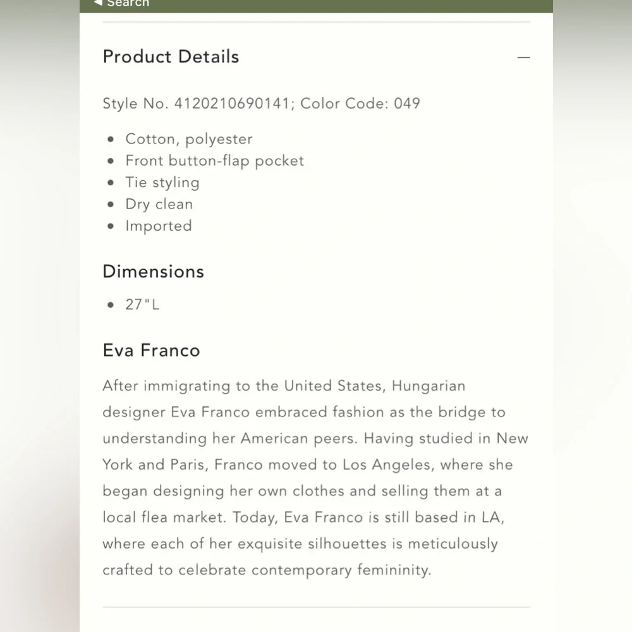Click the phrase contemporary femininity
Image resolution: width=632 pixels, height=632 pixels.
click(x=341, y=570)
